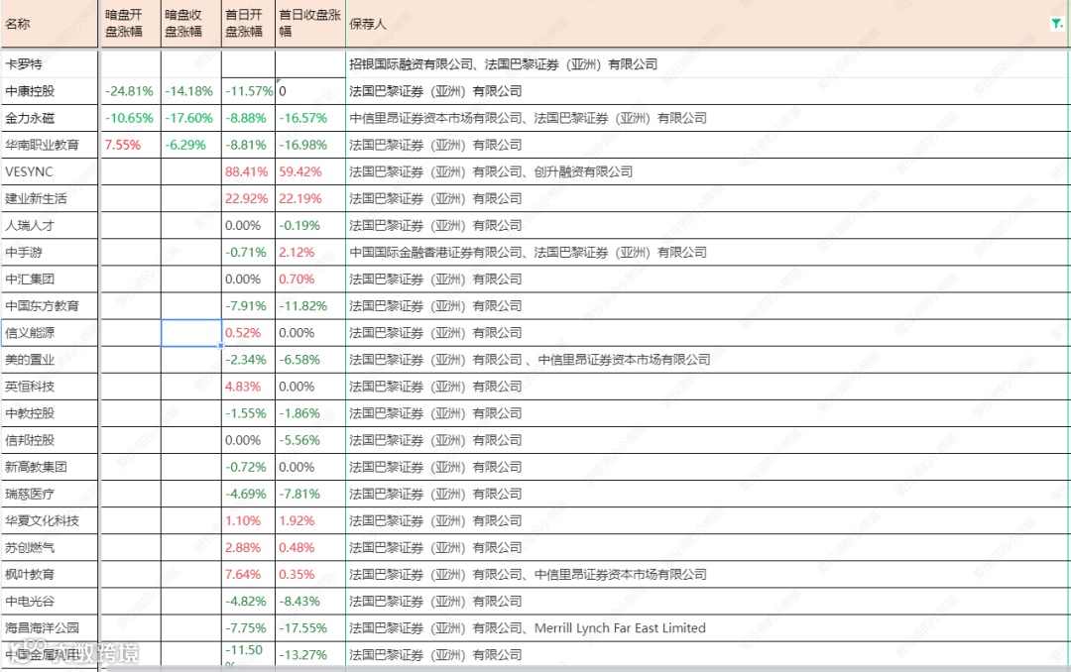Click the 金力永磁 name cell
The width and height of the screenshot is (1071, 672).
(x=50, y=118)
